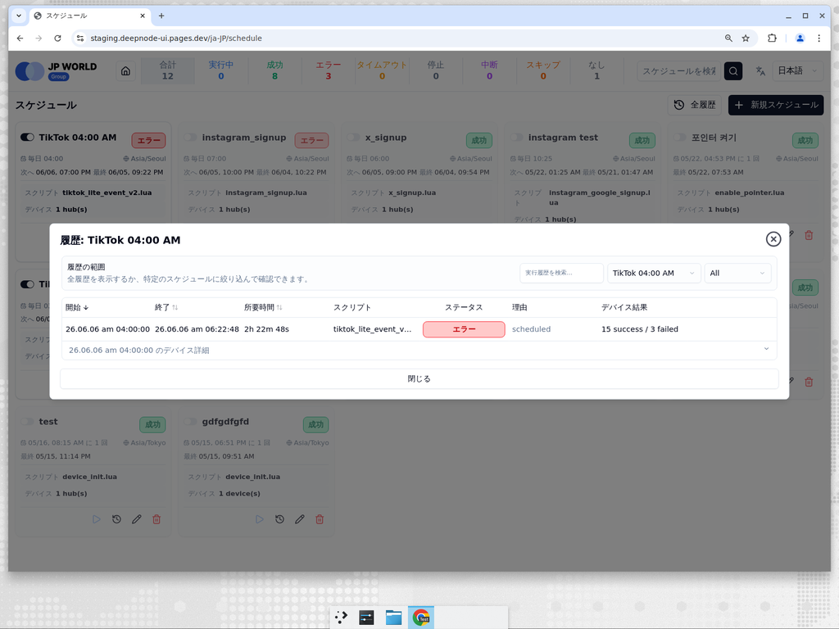The height and width of the screenshot is (629, 839).
Task: Click the JP WORLD logo
Action: pyautogui.click(x=57, y=70)
